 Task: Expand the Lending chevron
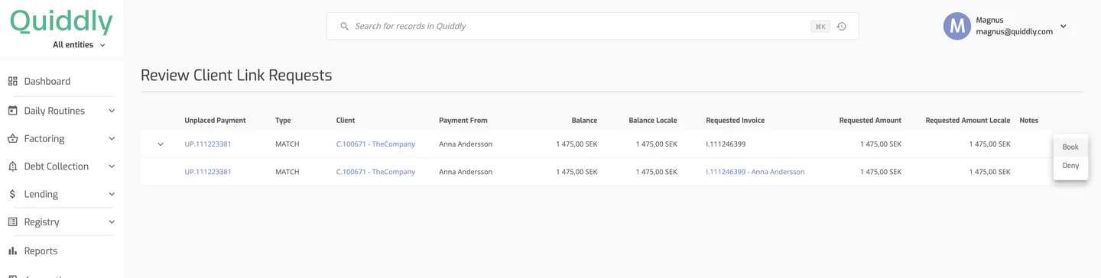coord(112,194)
